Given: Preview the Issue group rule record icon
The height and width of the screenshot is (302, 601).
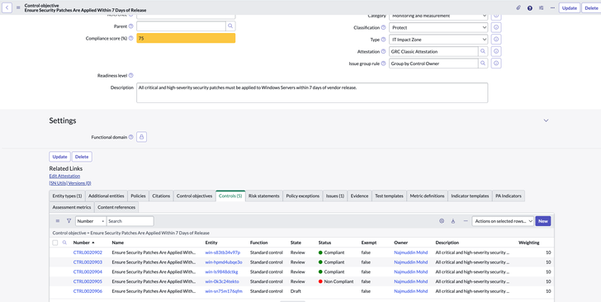Looking at the screenshot, I should pos(496,64).
